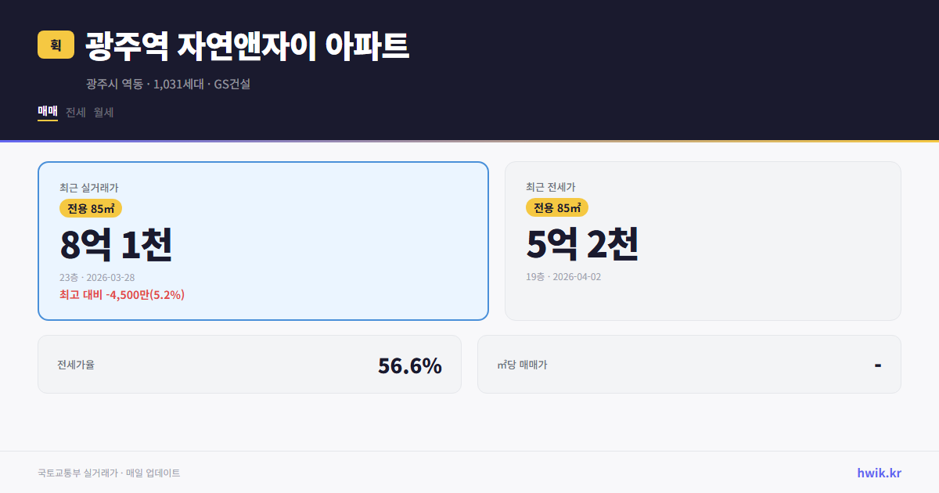Switch on the 전세 view
The width and height of the screenshot is (939, 493).
click(74, 112)
